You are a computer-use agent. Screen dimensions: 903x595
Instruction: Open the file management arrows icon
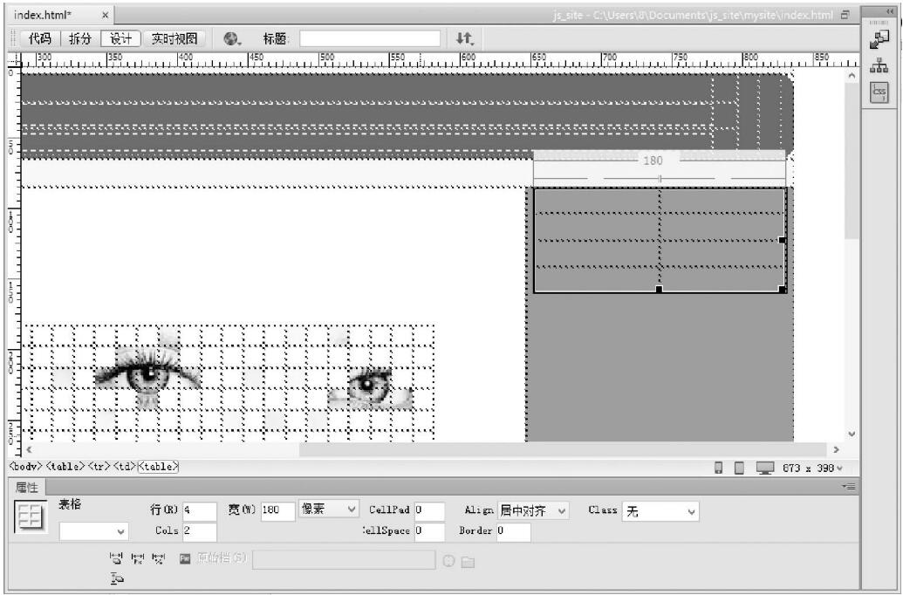[x=464, y=38]
